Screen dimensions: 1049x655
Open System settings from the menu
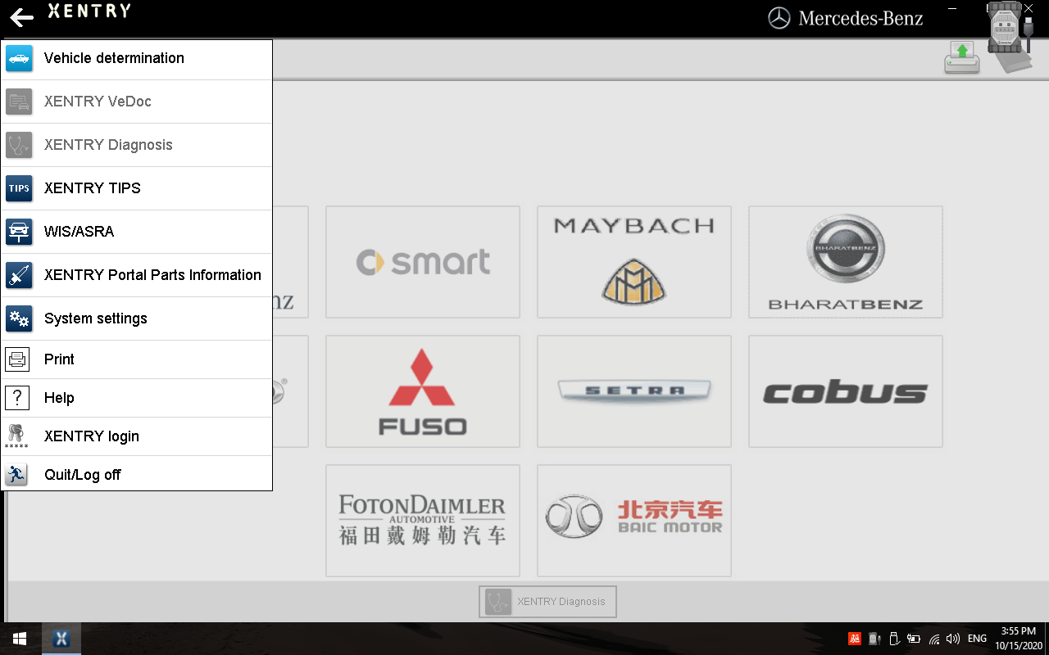[137, 318]
